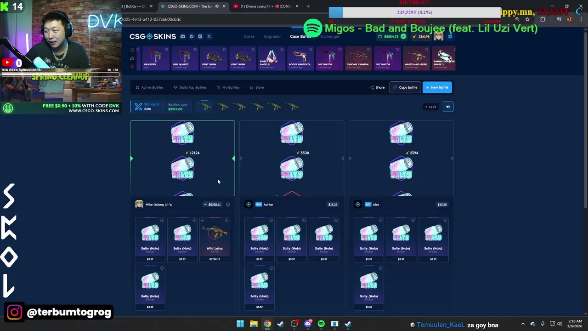Open the Windows Start menu
This screenshot has height=331, width=588.
240,324
